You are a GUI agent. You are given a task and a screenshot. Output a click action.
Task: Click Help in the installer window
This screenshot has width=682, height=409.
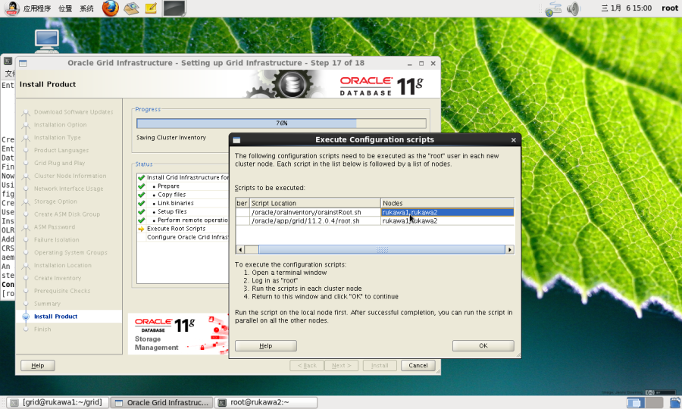point(38,366)
